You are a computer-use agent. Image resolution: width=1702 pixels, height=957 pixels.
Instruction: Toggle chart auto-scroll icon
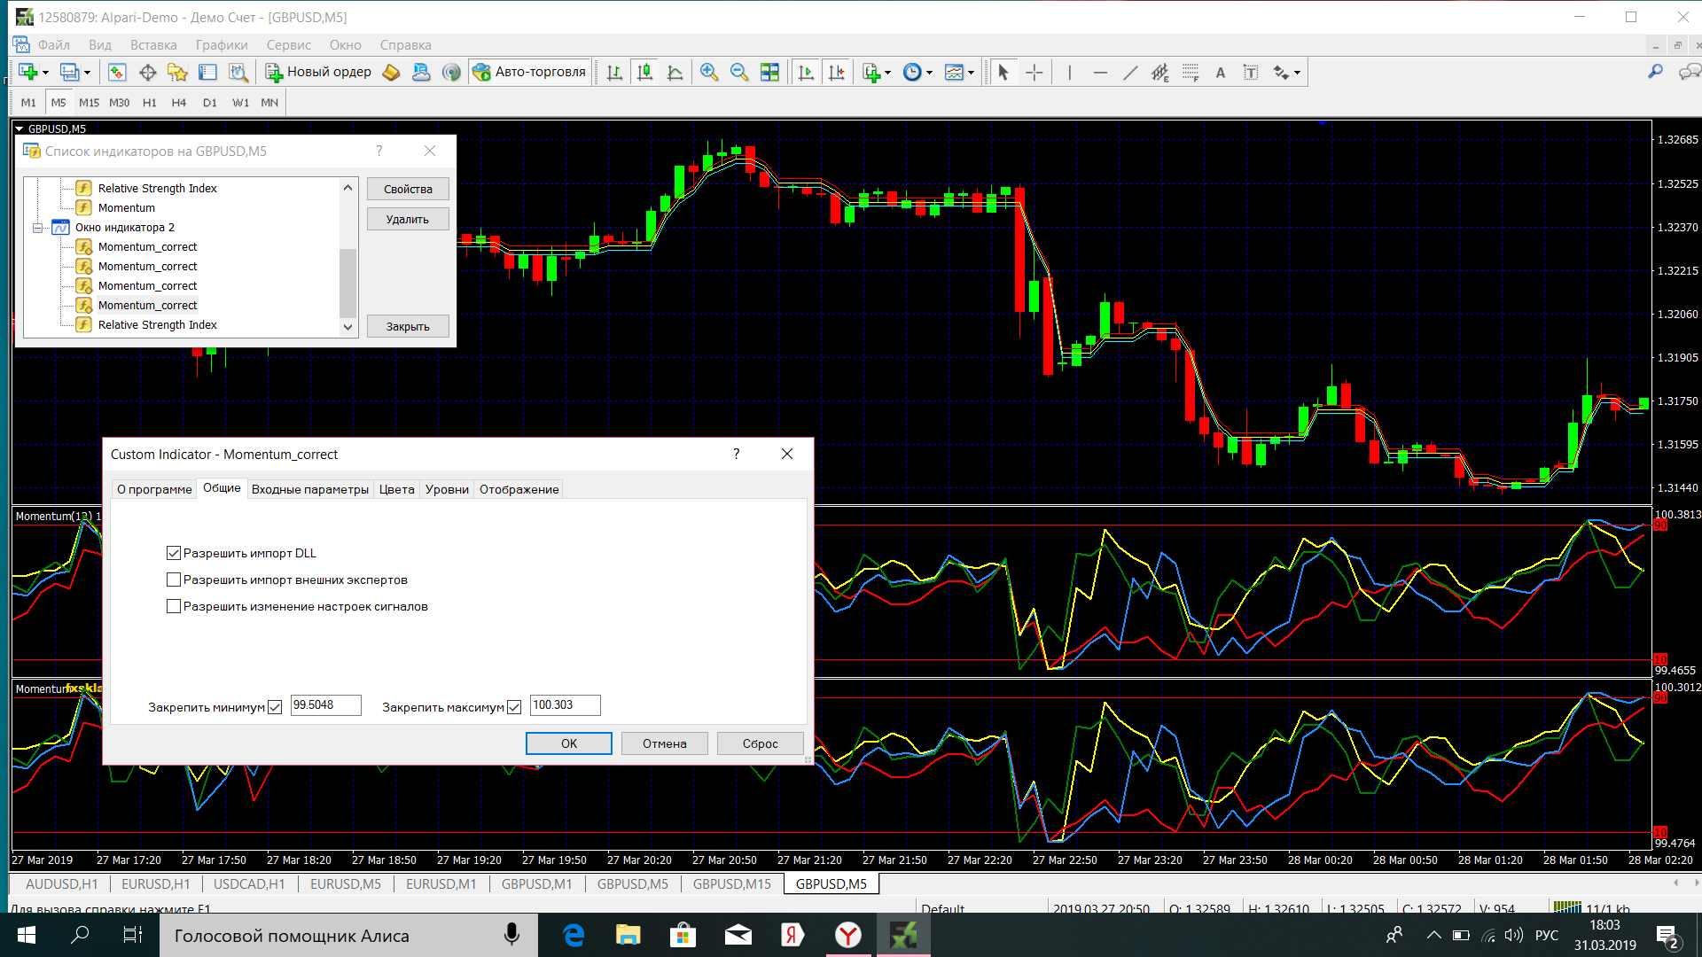806,73
